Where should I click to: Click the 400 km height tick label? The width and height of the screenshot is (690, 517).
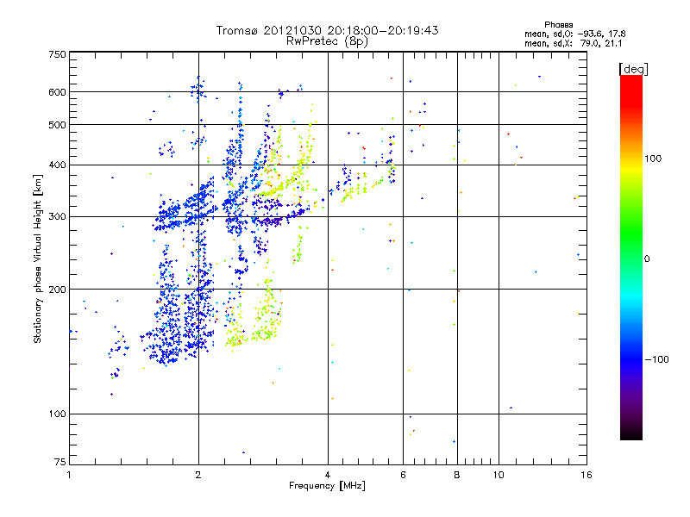57,165
